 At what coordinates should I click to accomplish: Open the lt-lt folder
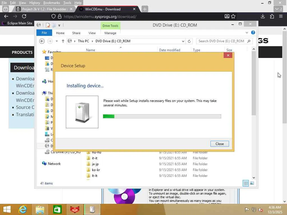pos(94,176)
